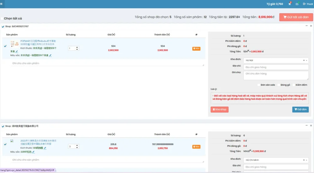Image resolution: width=314 pixels, height=173 pixels.
Task: Click the Gửi tất cả đơn button
Action: [x=296, y=17]
